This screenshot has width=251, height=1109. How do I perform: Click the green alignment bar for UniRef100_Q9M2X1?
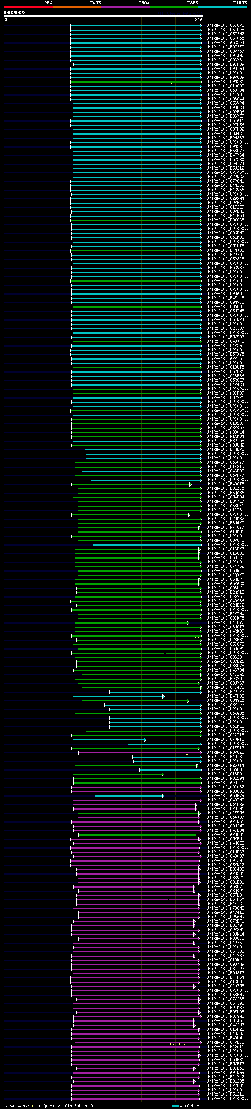pyautogui.click(x=136, y=82)
